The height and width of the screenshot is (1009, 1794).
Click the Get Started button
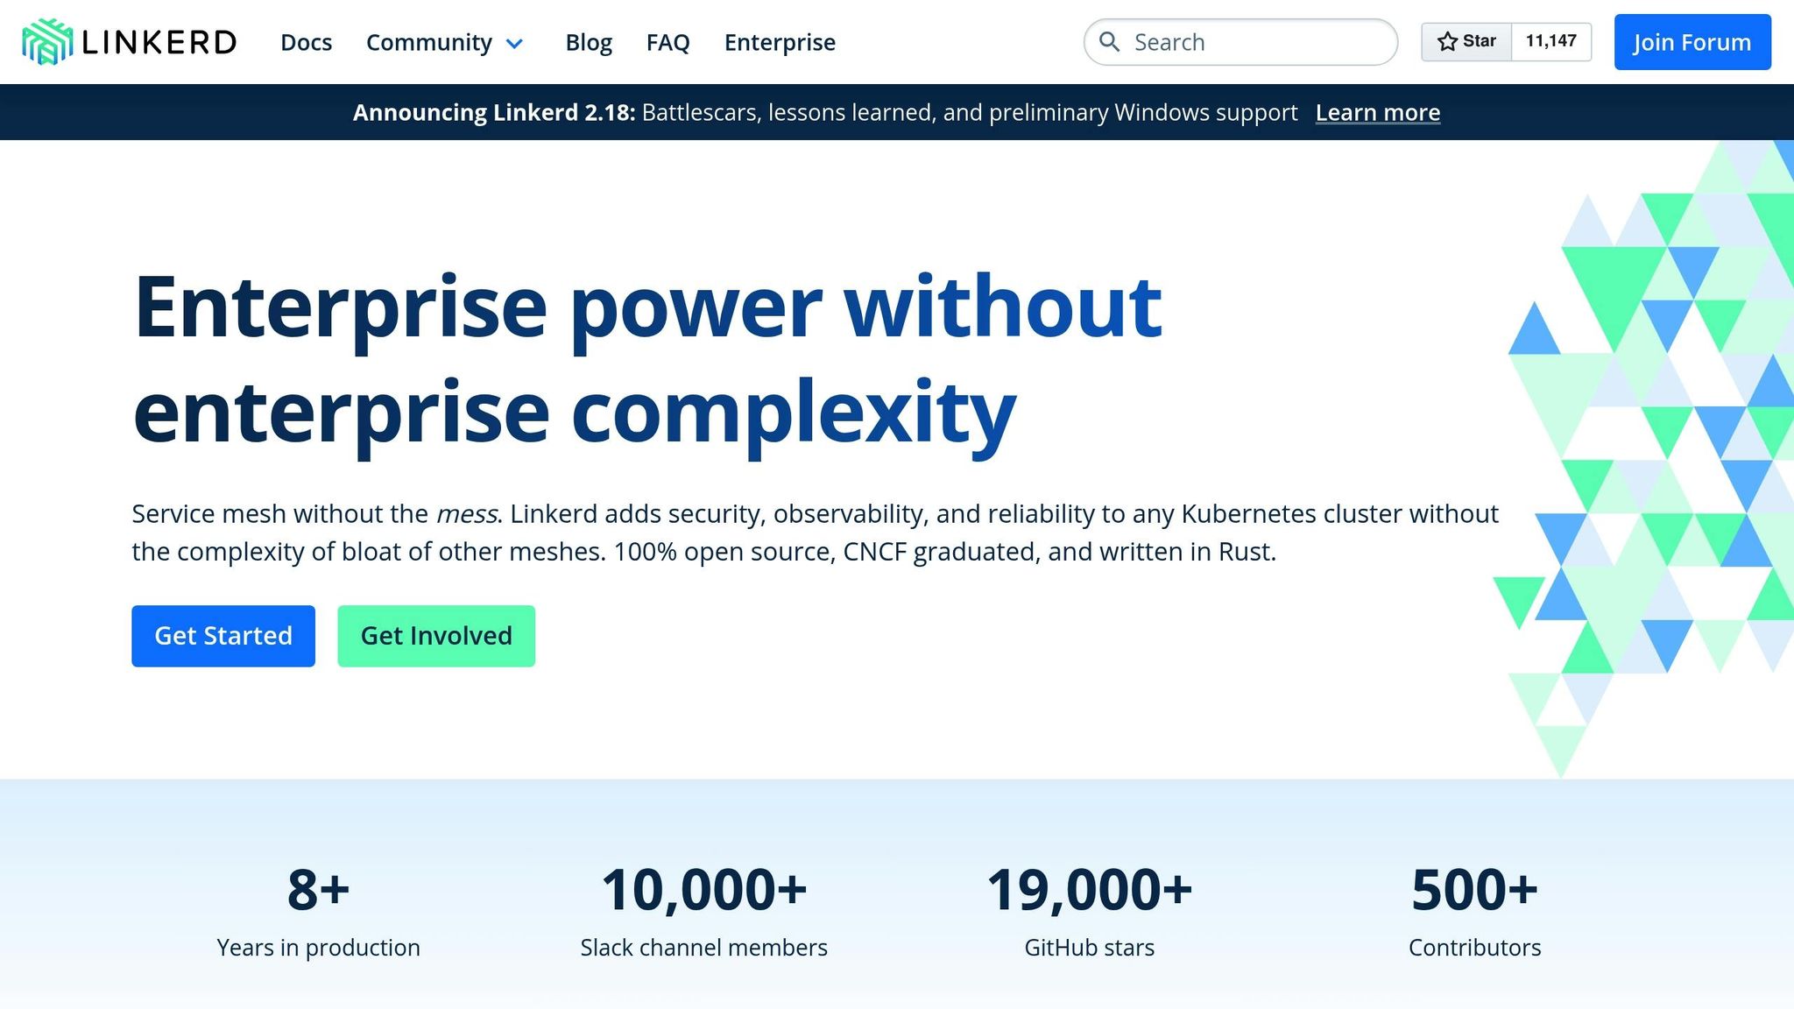(223, 636)
